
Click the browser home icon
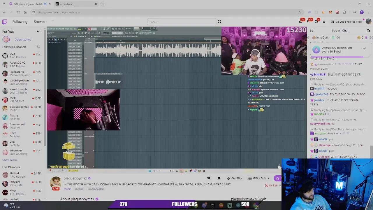(x=25, y=12)
